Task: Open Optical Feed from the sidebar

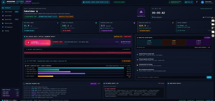Action: pos(10,20)
